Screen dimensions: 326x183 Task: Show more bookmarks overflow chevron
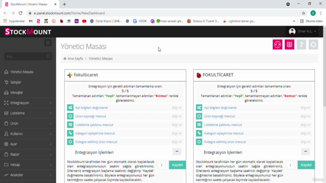point(294,21)
